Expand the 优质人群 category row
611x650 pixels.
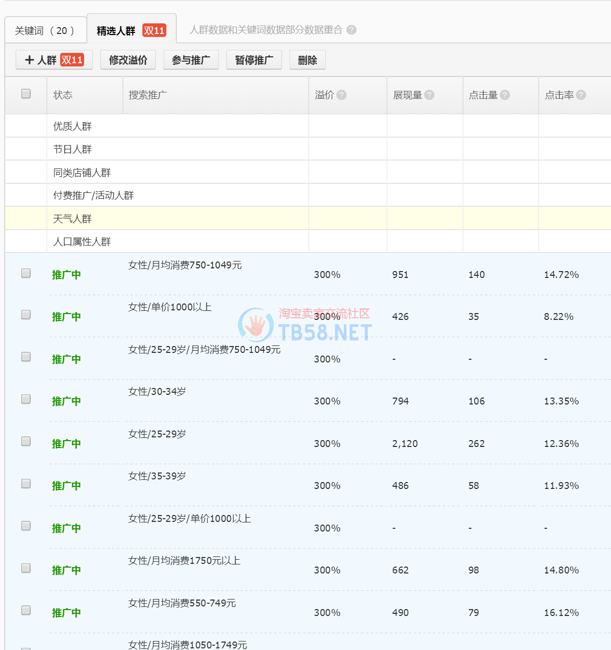click(72, 126)
